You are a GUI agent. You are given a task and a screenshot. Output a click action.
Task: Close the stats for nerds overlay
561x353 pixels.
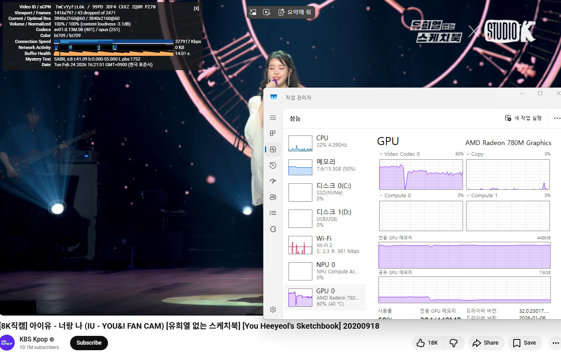(196, 8)
